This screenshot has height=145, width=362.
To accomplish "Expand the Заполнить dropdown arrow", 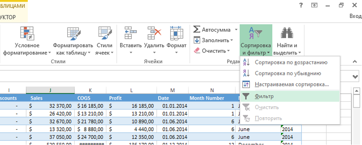I will point(231,40).
